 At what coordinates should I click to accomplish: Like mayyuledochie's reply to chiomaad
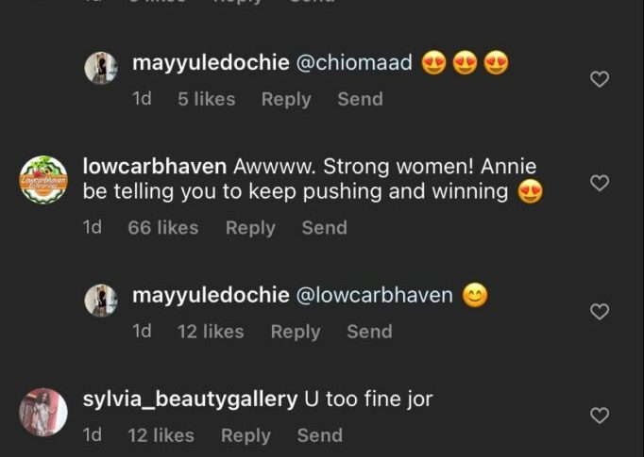point(600,80)
